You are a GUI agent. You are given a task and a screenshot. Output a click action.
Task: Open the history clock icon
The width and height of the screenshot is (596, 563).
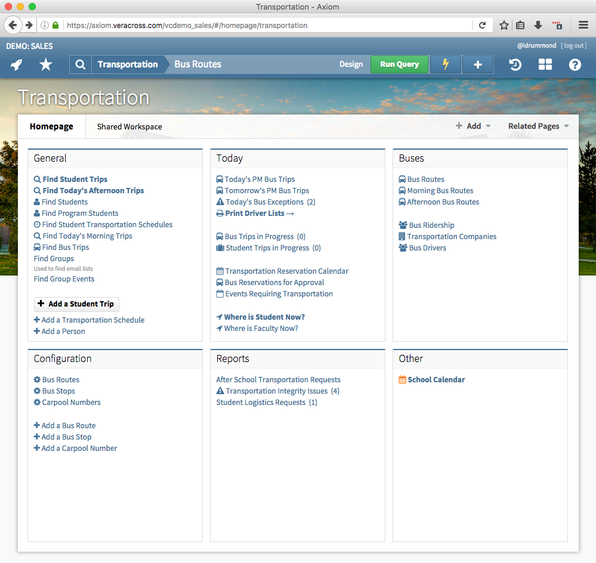[515, 64]
